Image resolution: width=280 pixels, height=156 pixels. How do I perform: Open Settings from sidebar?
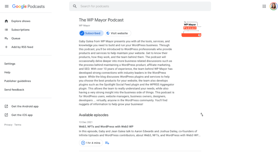coord(10,64)
